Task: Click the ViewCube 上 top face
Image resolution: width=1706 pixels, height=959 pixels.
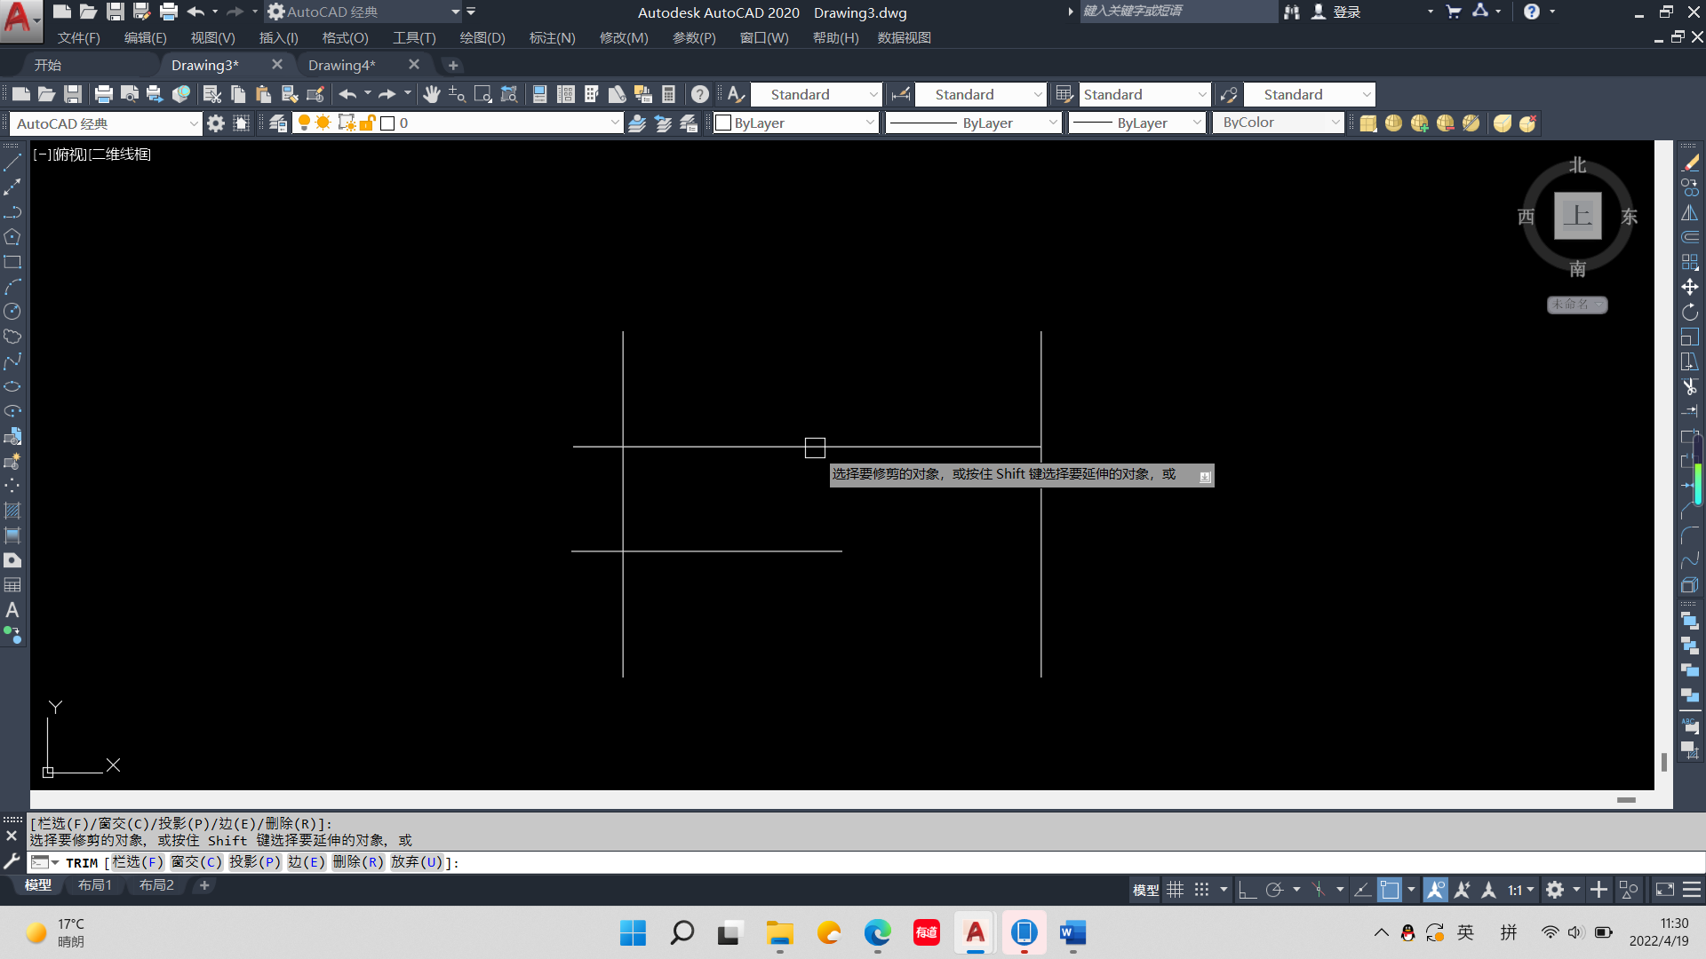Action: [x=1577, y=216]
